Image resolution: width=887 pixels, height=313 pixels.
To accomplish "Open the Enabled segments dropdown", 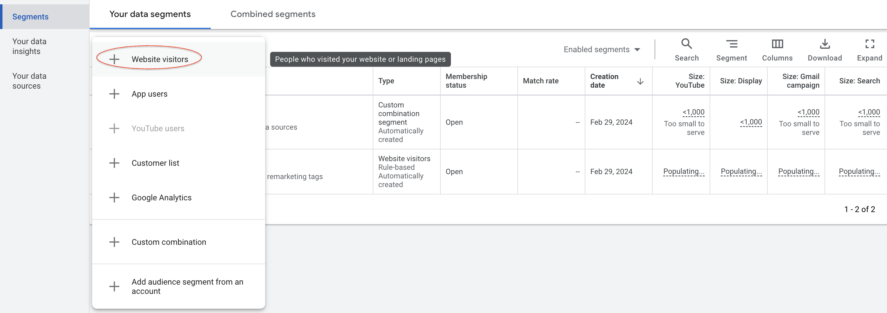I will pyautogui.click(x=601, y=49).
